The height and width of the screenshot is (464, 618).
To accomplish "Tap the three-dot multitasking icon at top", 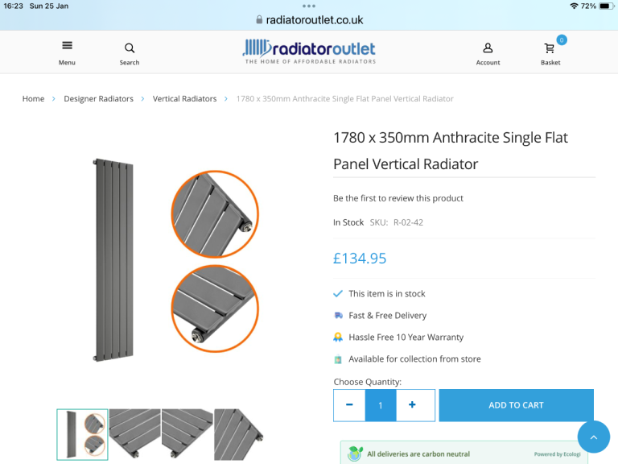I will [x=309, y=6].
